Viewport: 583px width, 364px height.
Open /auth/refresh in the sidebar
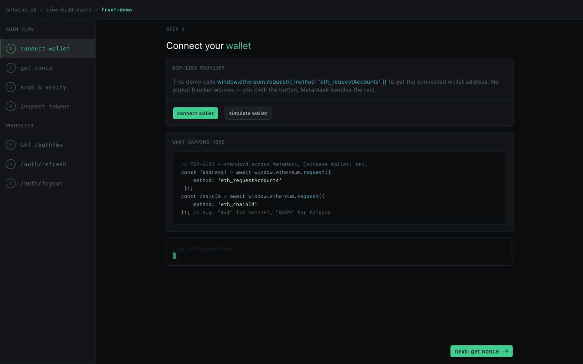pyautogui.click(x=43, y=164)
